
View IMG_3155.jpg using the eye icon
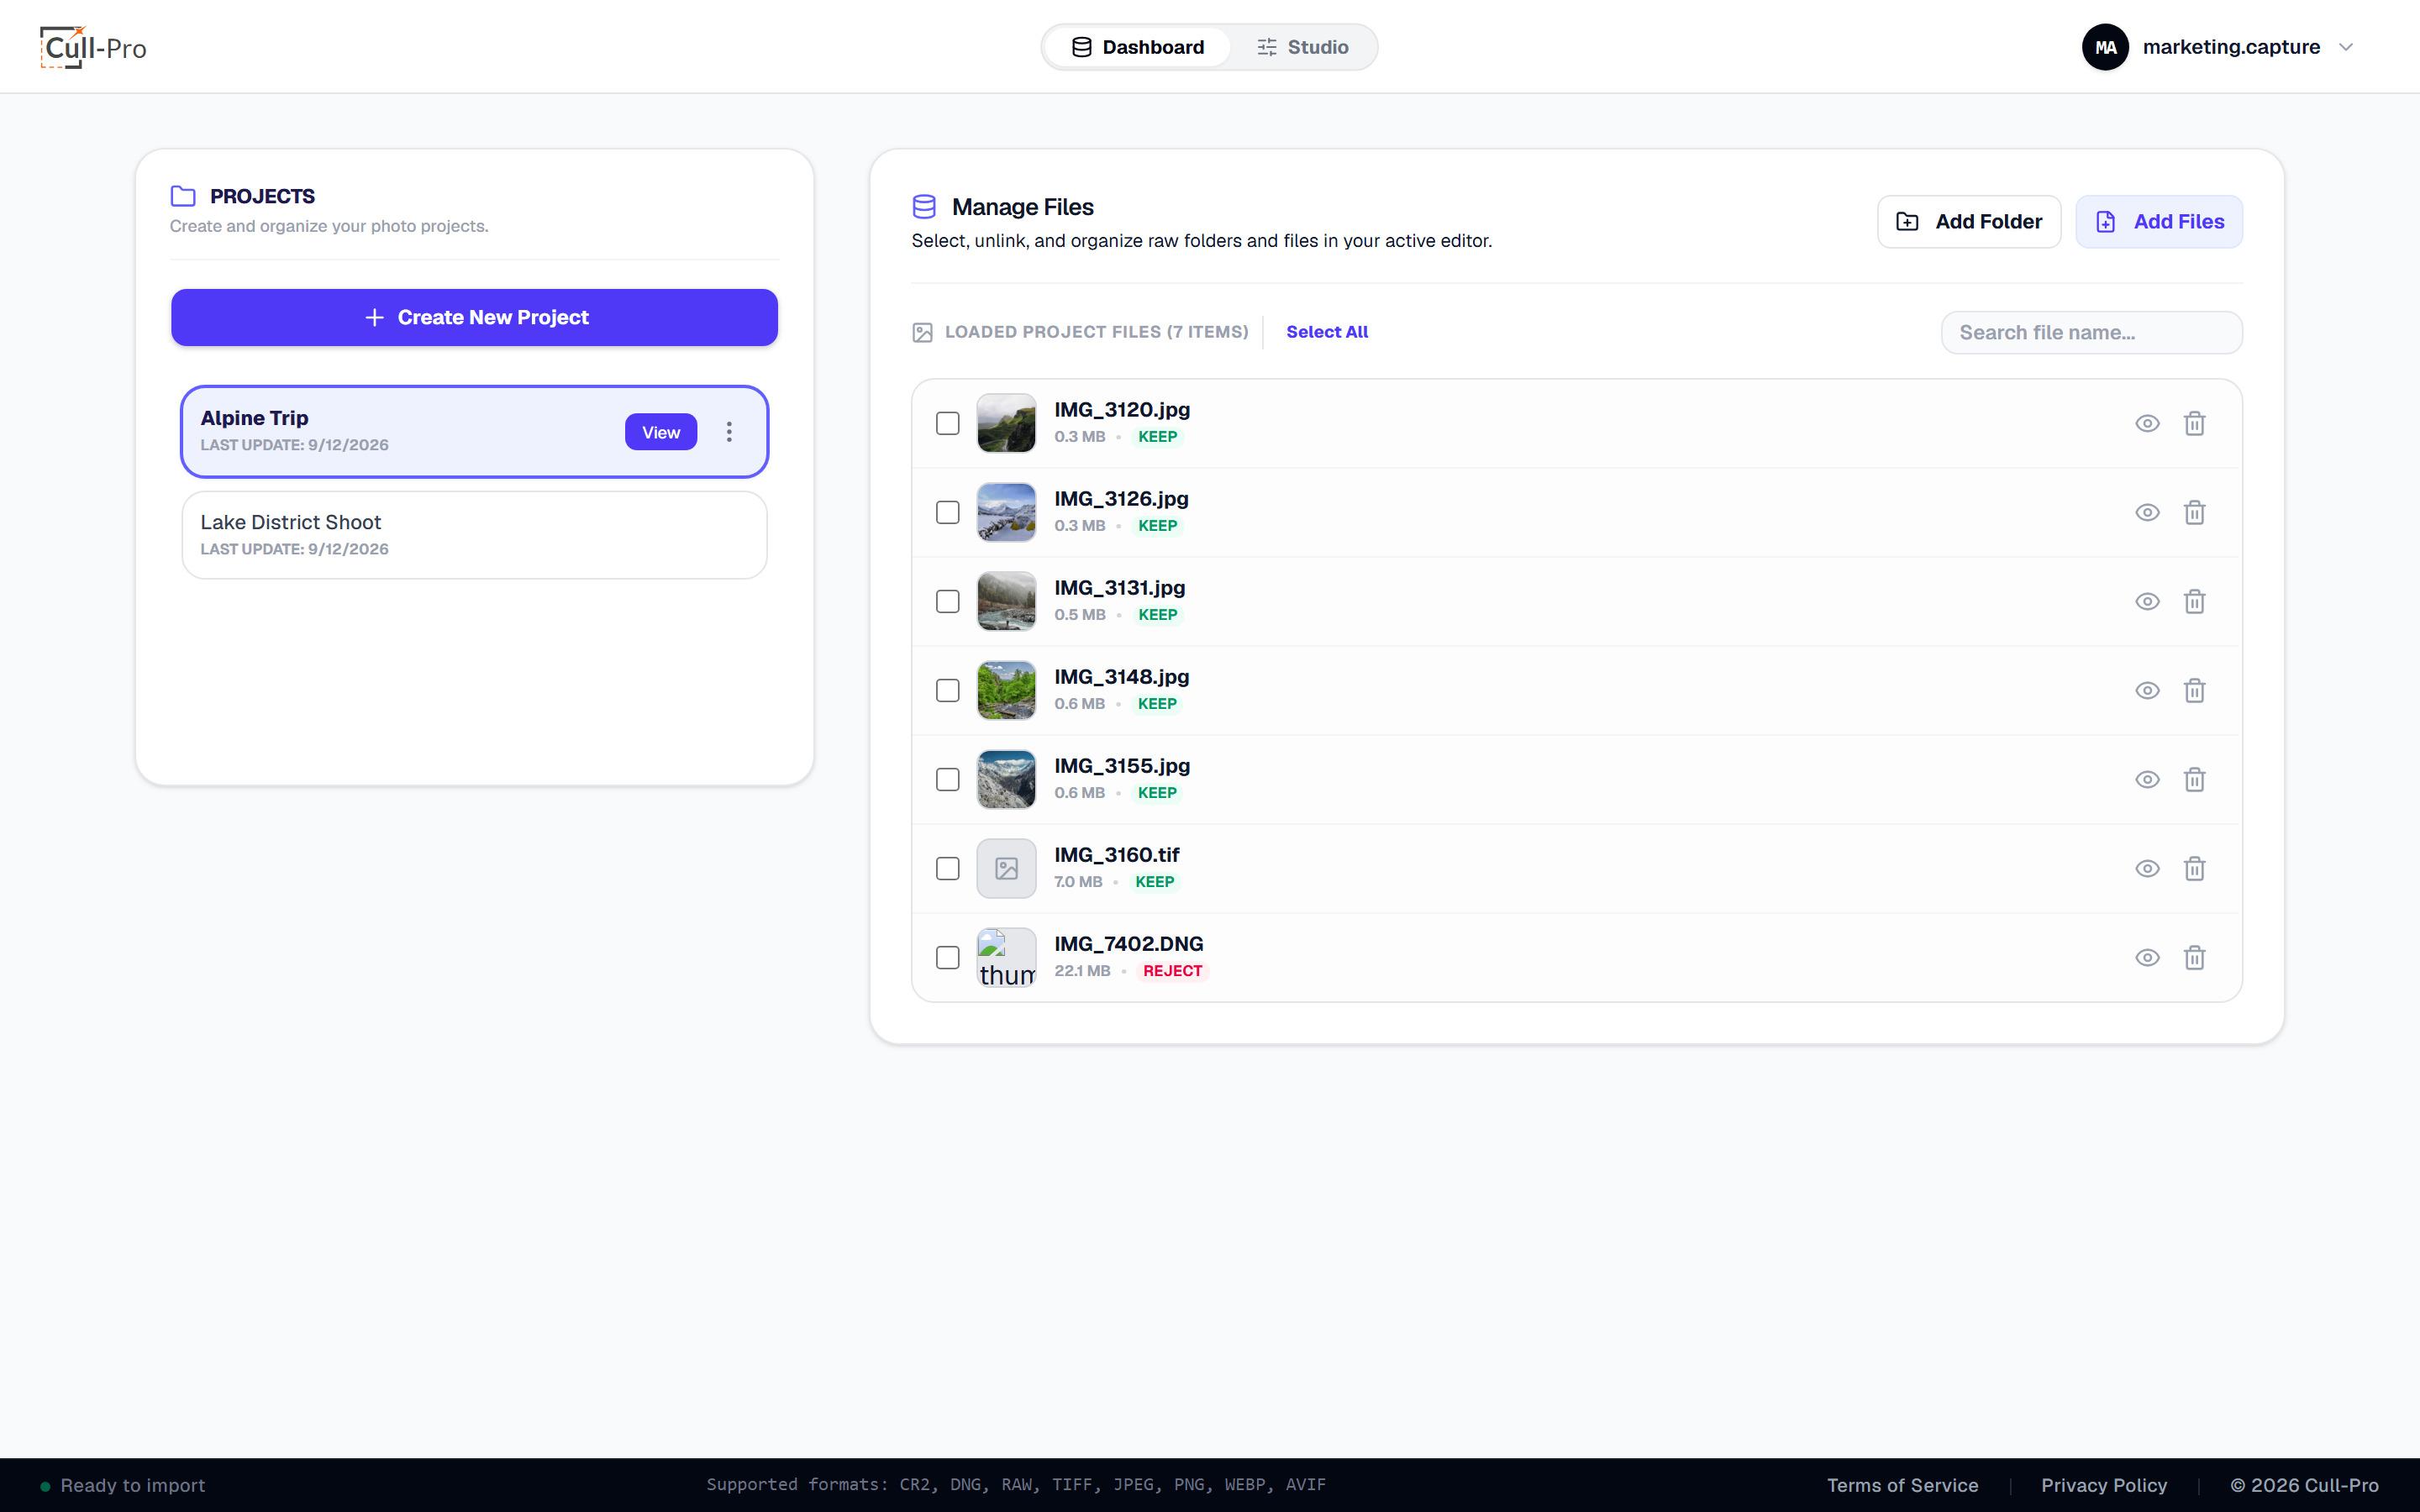[2147, 779]
